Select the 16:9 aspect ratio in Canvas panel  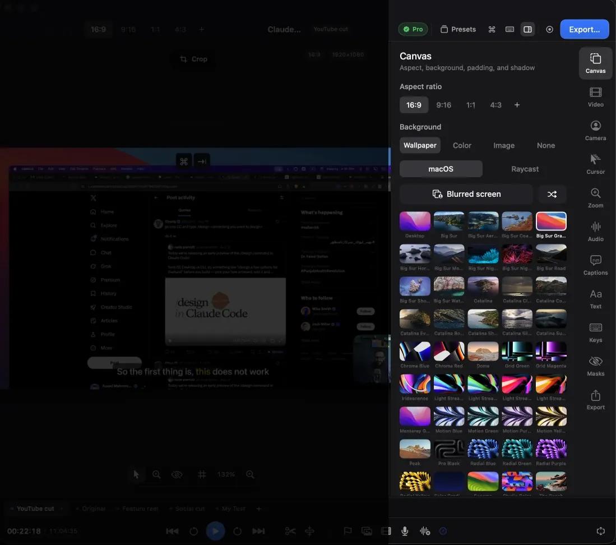coord(414,105)
